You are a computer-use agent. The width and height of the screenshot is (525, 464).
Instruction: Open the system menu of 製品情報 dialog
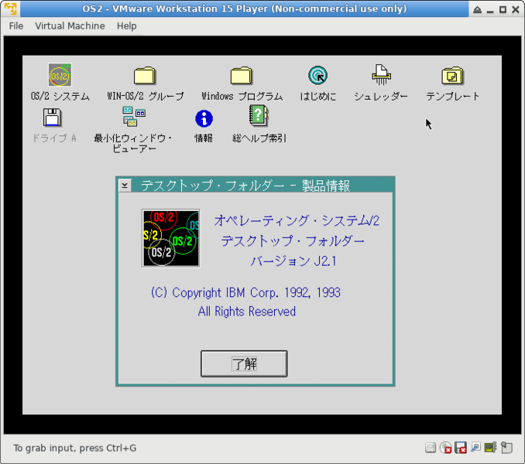click(125, 185)
